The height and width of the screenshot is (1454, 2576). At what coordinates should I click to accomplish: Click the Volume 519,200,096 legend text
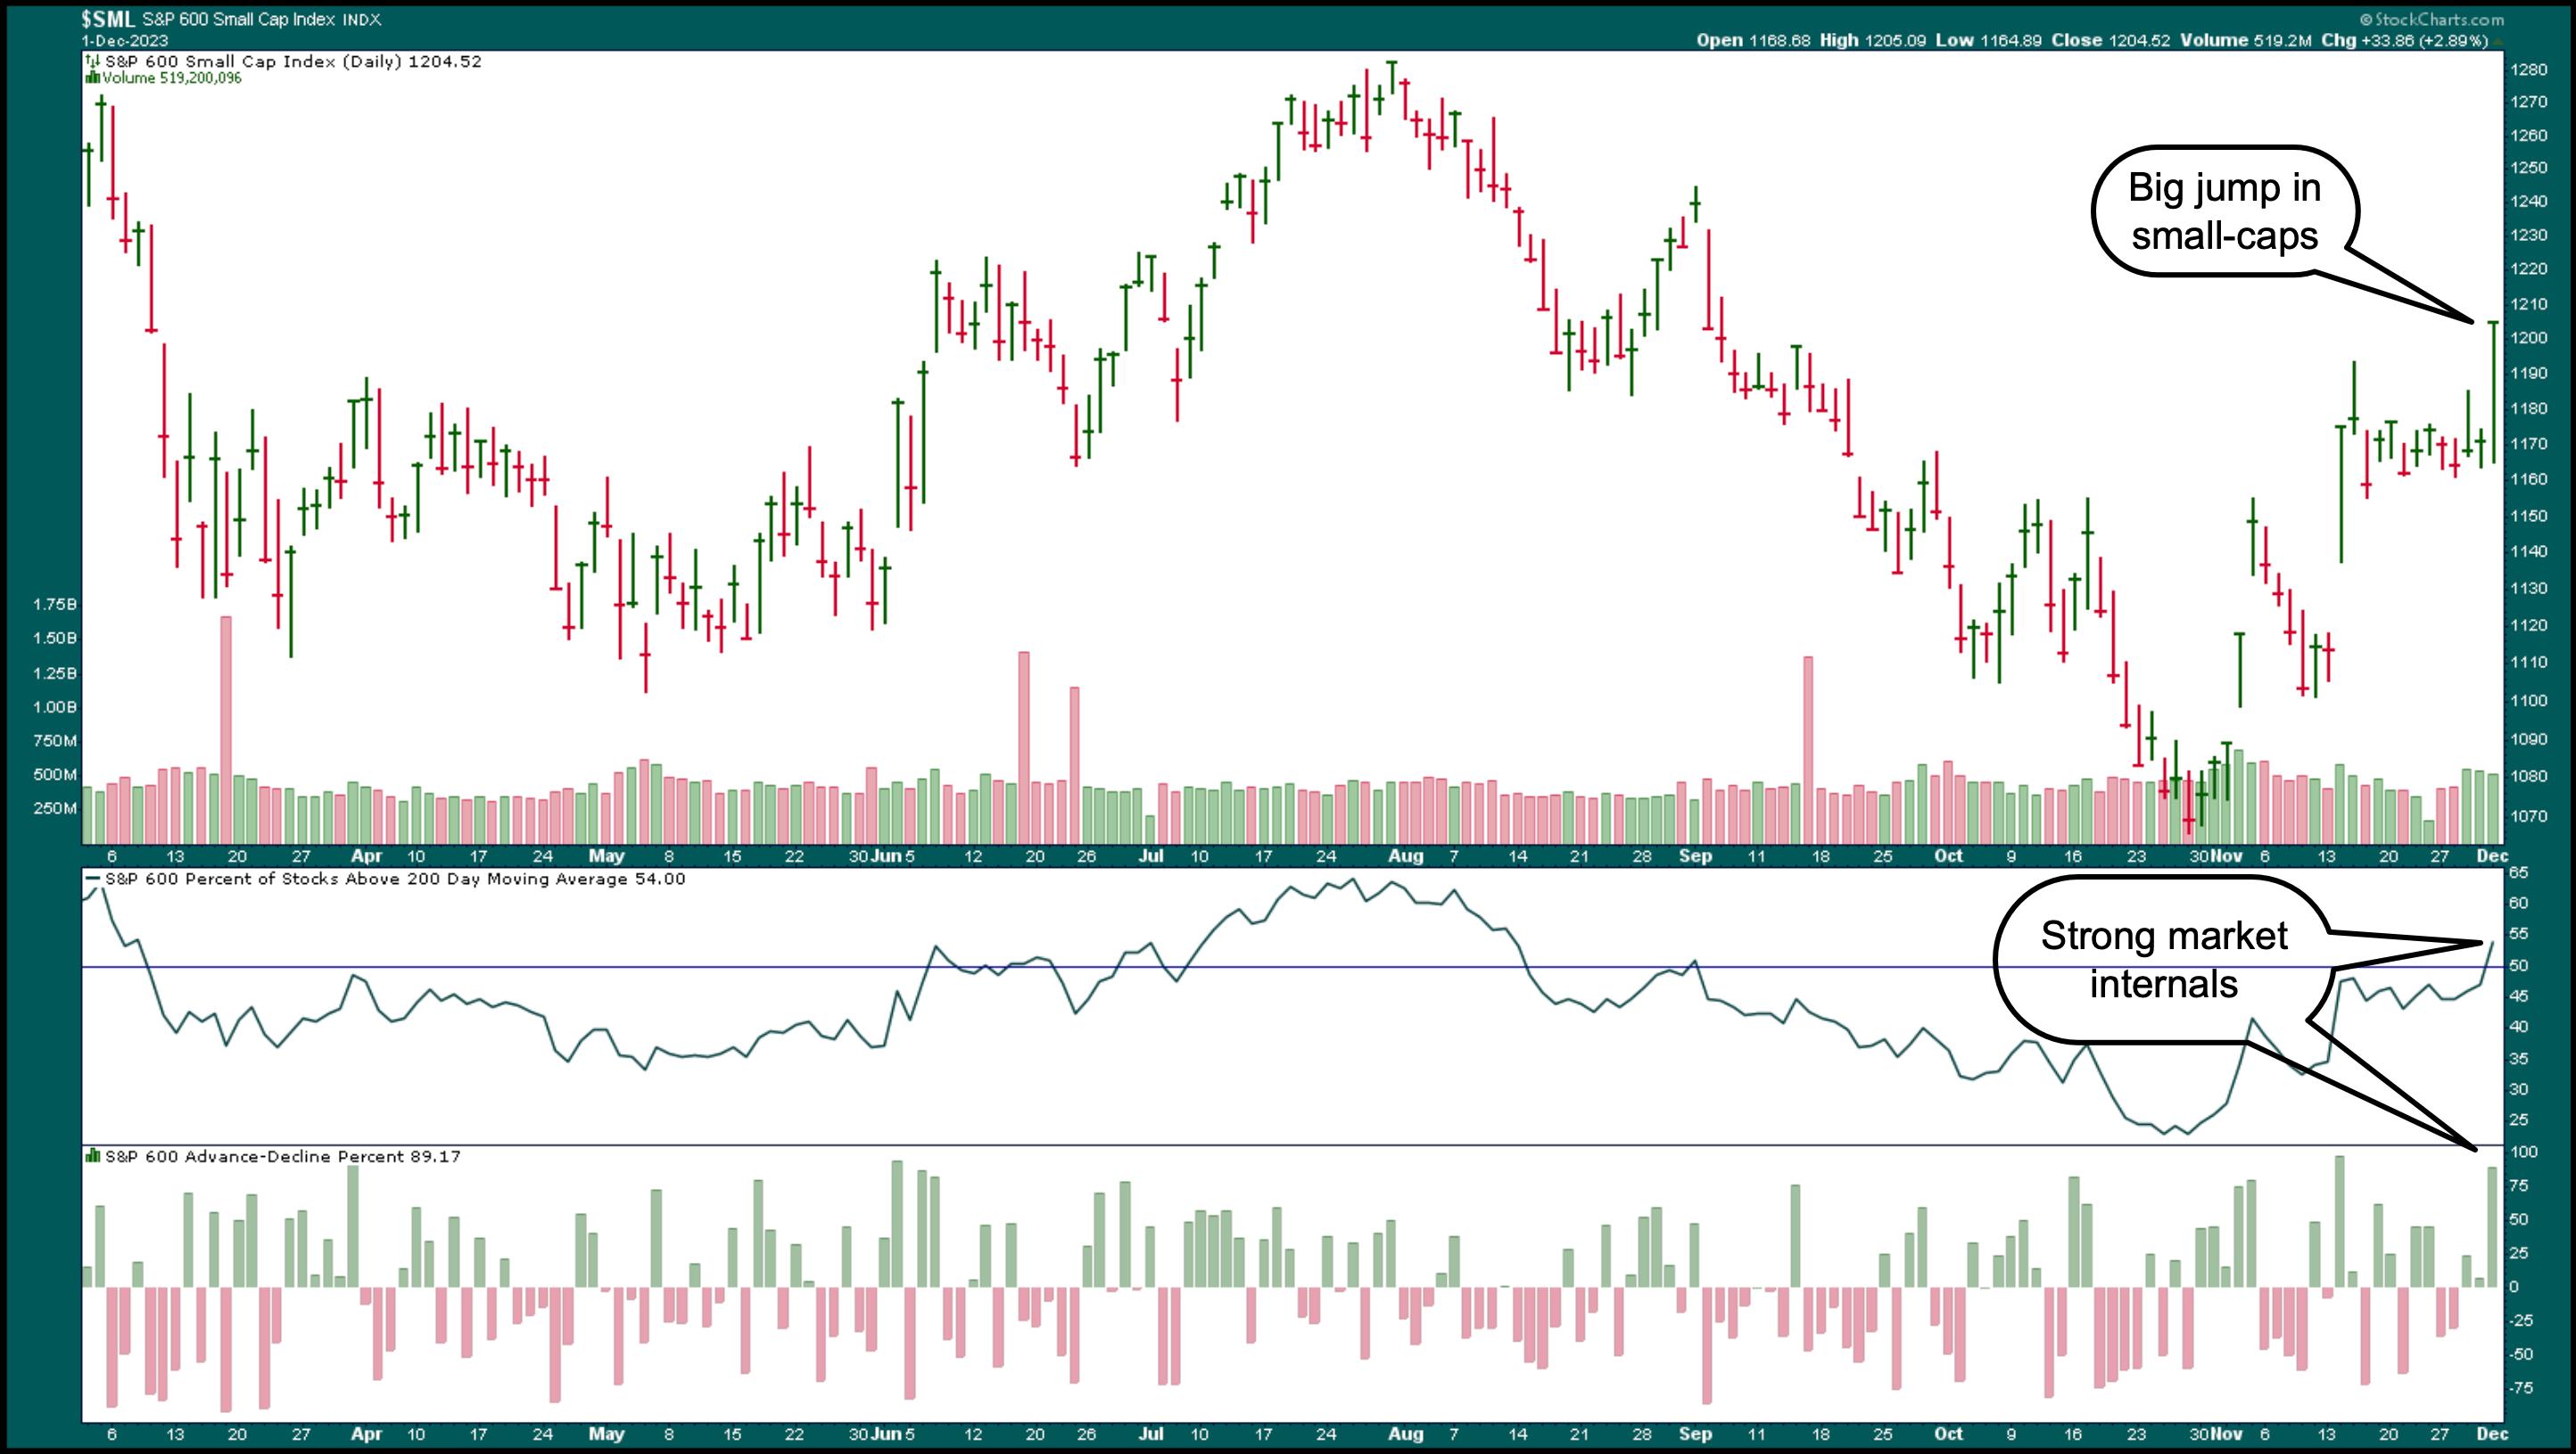pos(172,78)
